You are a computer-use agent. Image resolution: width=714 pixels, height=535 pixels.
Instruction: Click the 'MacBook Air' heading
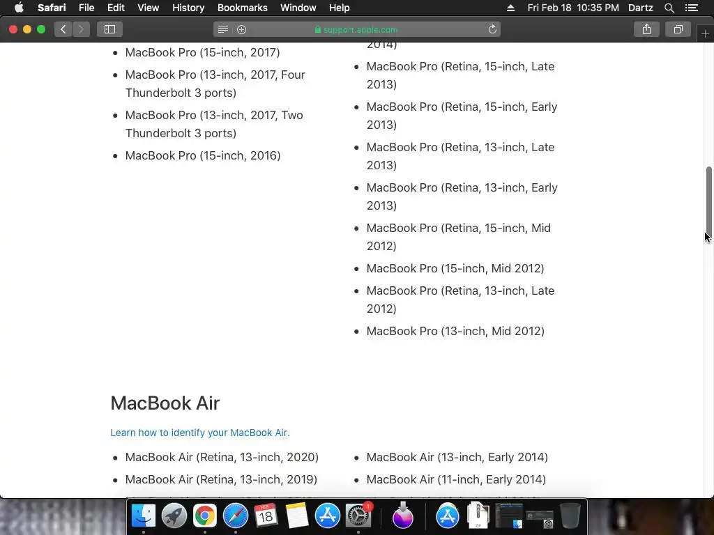(165, 403)
